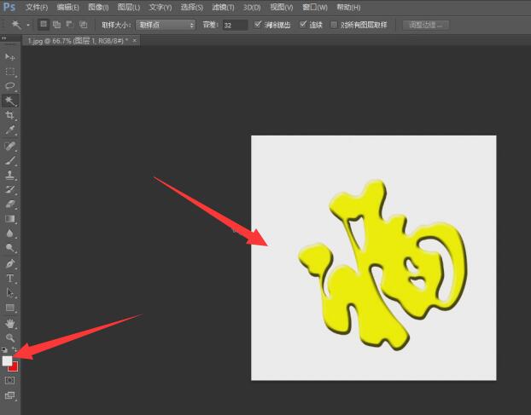This screenshot has height=415, width=531.
Task: Select the Clone Stamp tool
Action: (x=10, y=175)
